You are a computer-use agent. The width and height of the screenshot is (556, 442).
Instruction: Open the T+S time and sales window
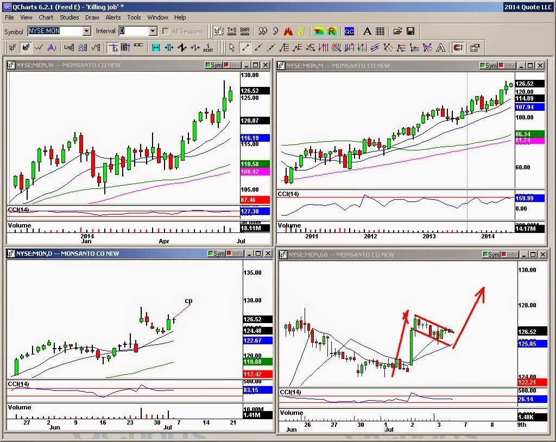(232, 31)
